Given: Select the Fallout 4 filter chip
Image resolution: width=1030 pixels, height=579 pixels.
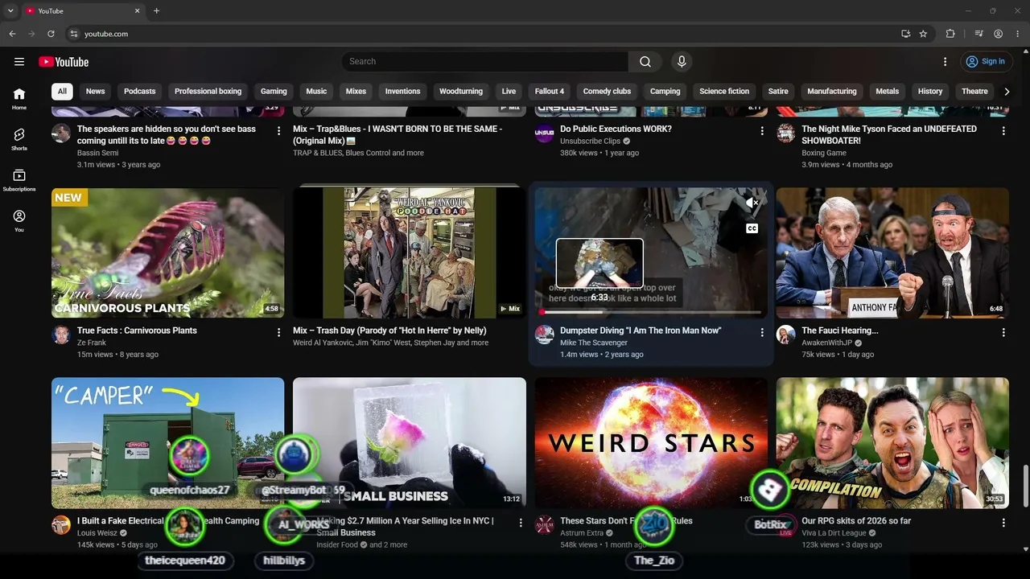Looking at the screenshot, I should coord(550,92).
